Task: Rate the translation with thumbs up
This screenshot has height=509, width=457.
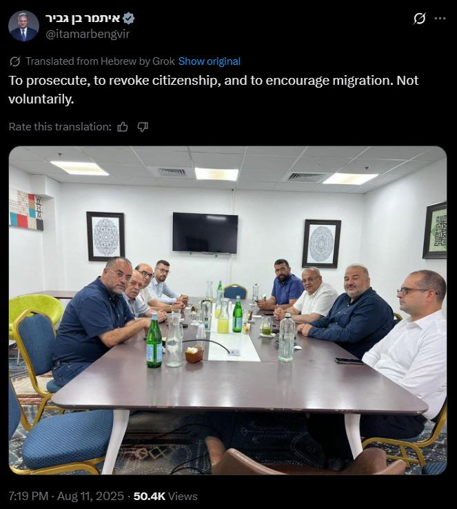Action: pos(122,127)
